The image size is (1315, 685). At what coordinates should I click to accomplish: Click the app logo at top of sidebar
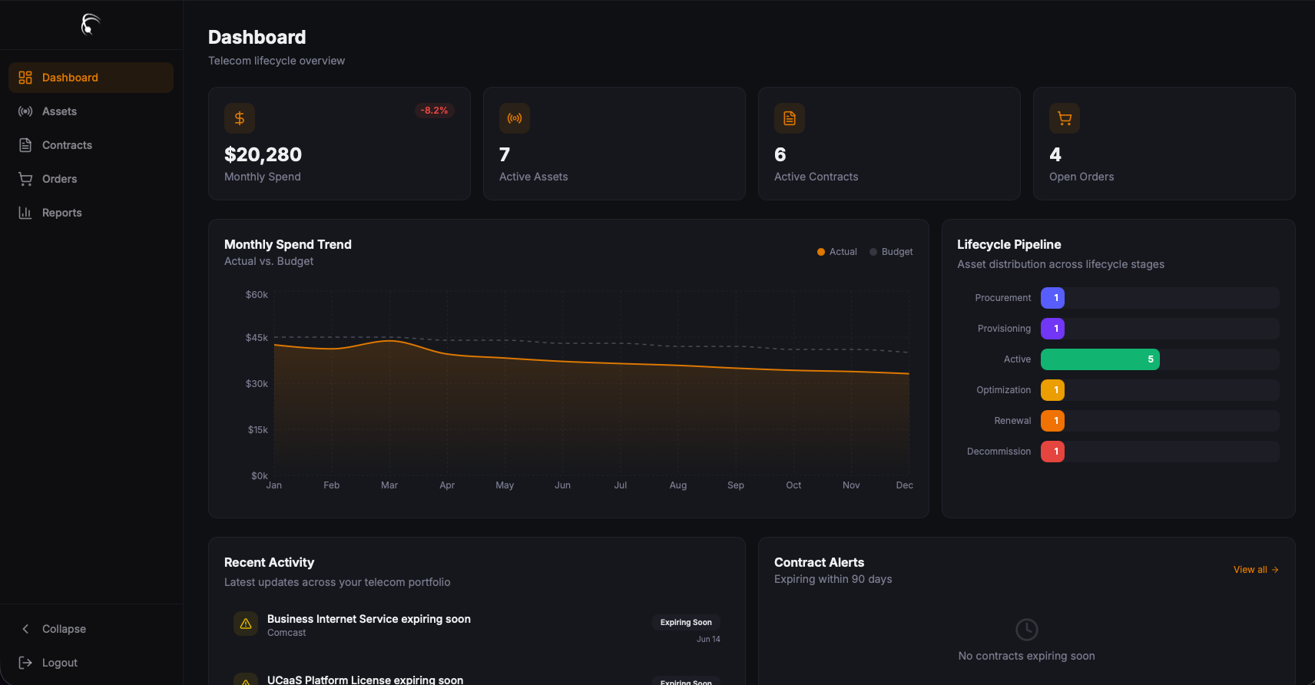[91, 25]
